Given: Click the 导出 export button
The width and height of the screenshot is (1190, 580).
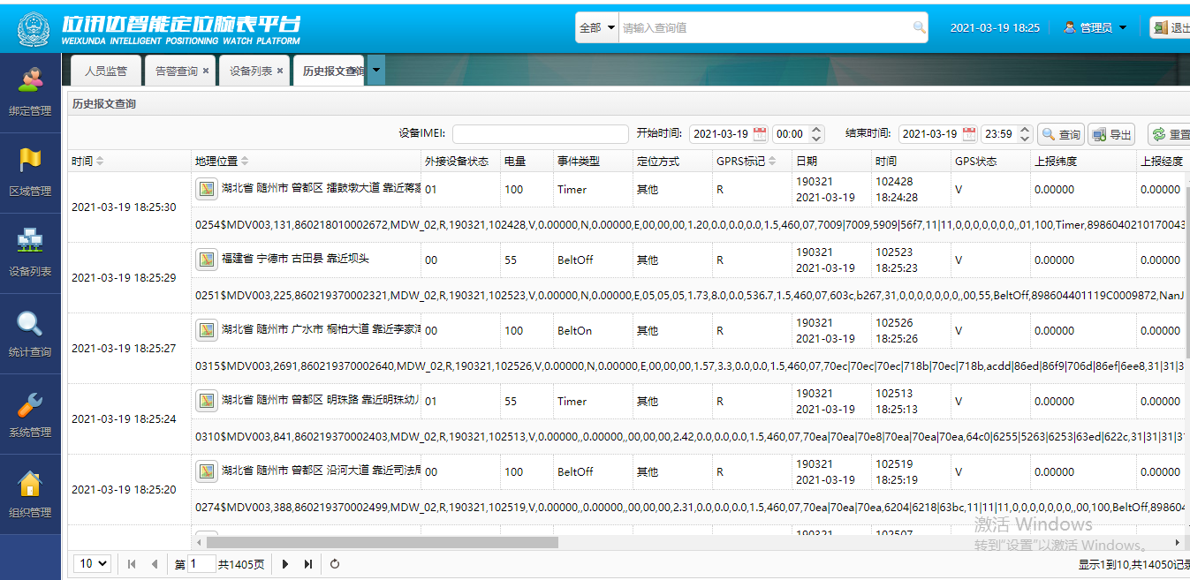Looking at the screenshot, I should [x=1110, y=134].
